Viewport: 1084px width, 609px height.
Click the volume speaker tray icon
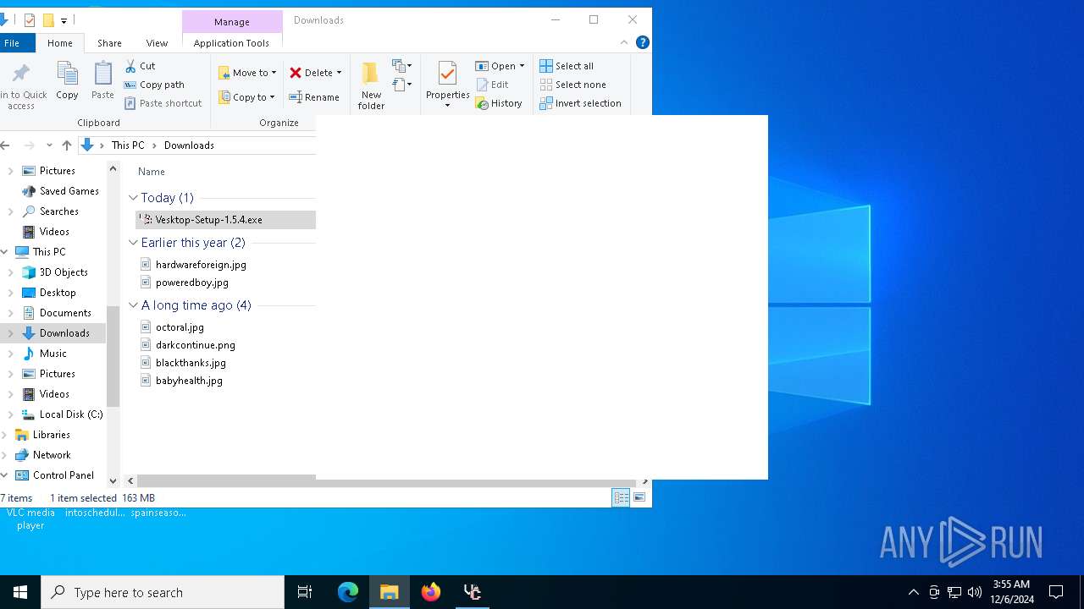[x=975, y=592]
